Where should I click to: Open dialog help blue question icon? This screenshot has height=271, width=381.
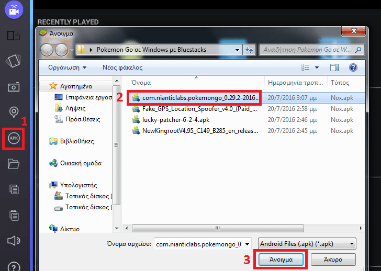(x=353, y=67)
